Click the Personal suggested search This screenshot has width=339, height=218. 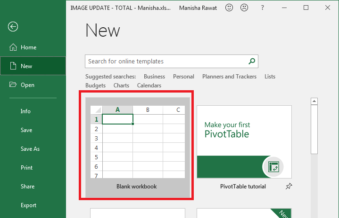(x=183, y=77)
